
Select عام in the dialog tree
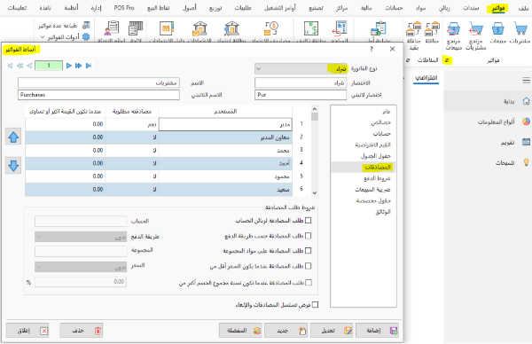[387, 112]
